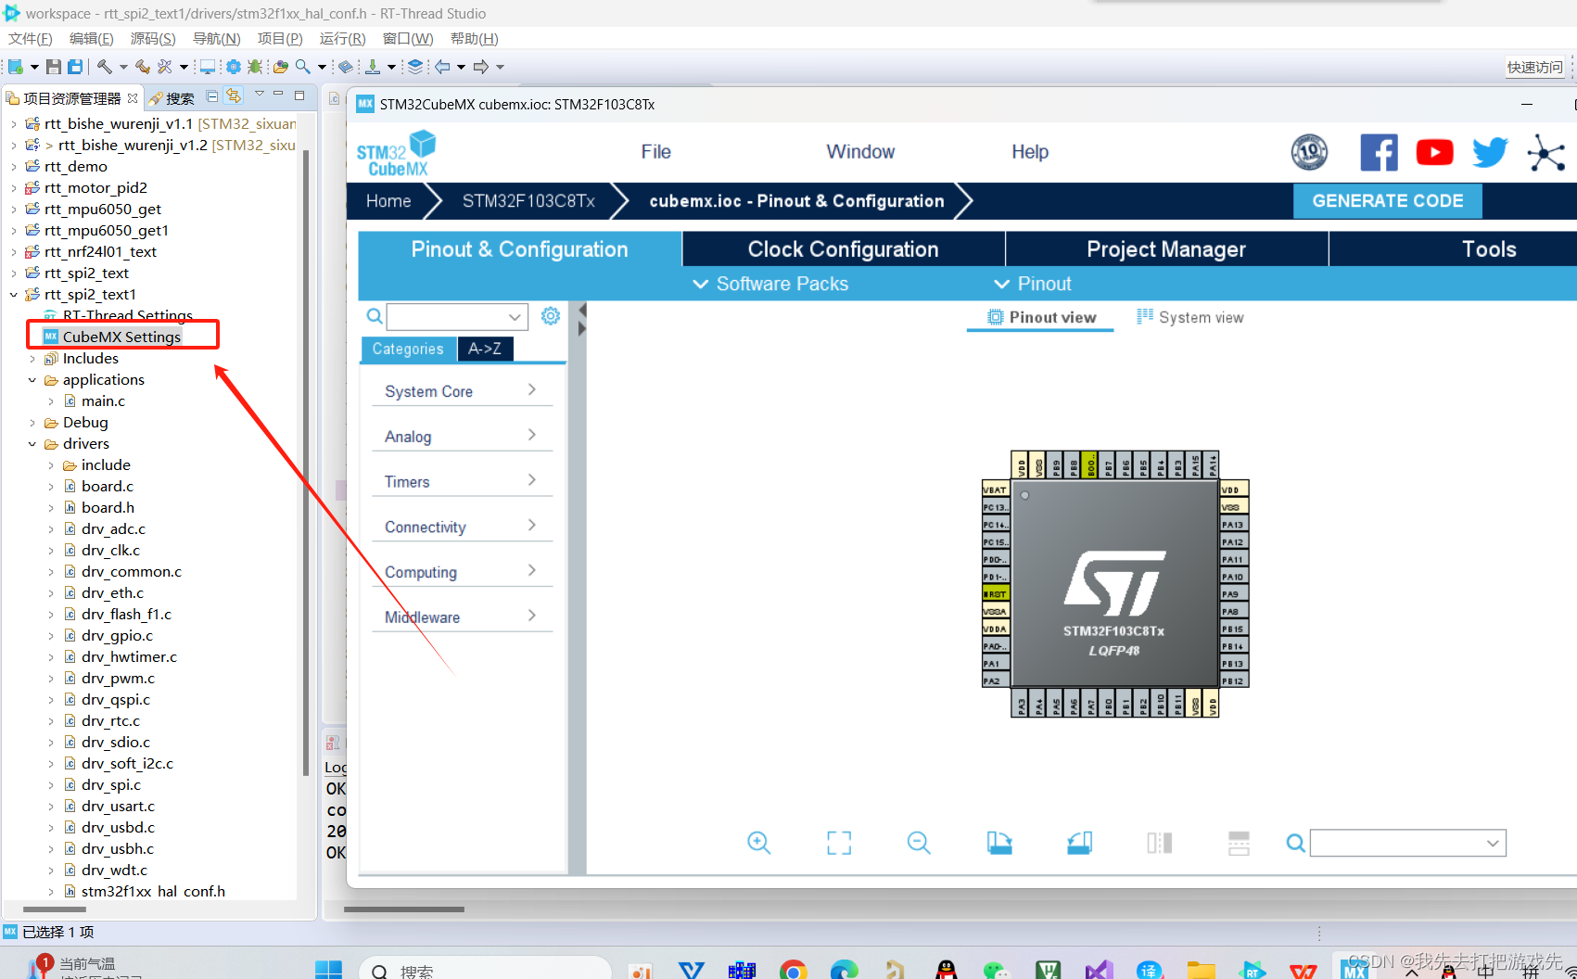The image size is (1577, 979).
Task: Click fit-to-screen icon below chip
Action: pos(839,843)
